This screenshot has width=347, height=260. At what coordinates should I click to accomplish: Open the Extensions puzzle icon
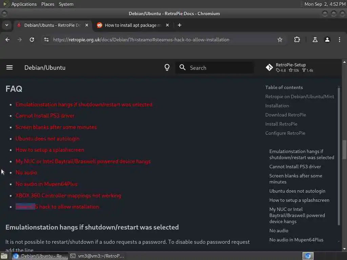click(x=297, y=40)
